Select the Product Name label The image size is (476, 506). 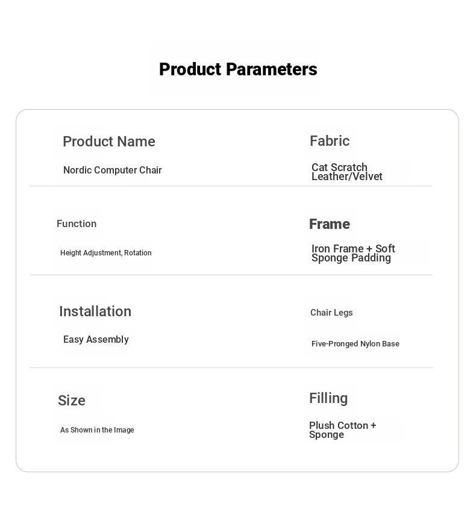point(109,142)
